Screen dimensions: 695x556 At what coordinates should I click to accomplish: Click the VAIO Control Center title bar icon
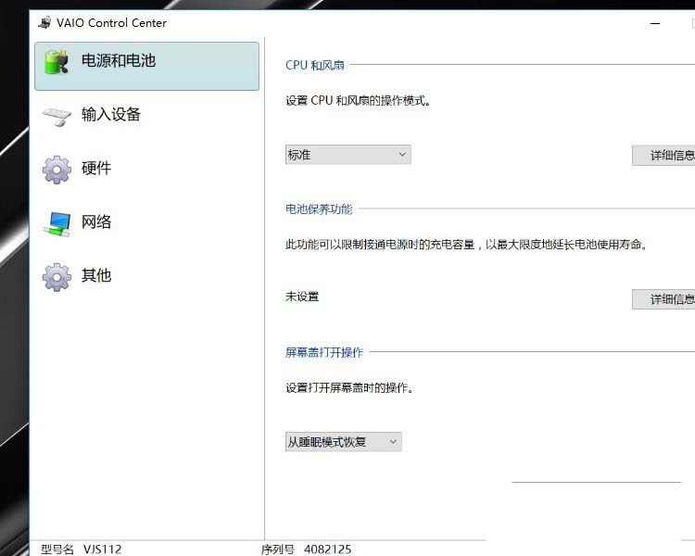44,22
